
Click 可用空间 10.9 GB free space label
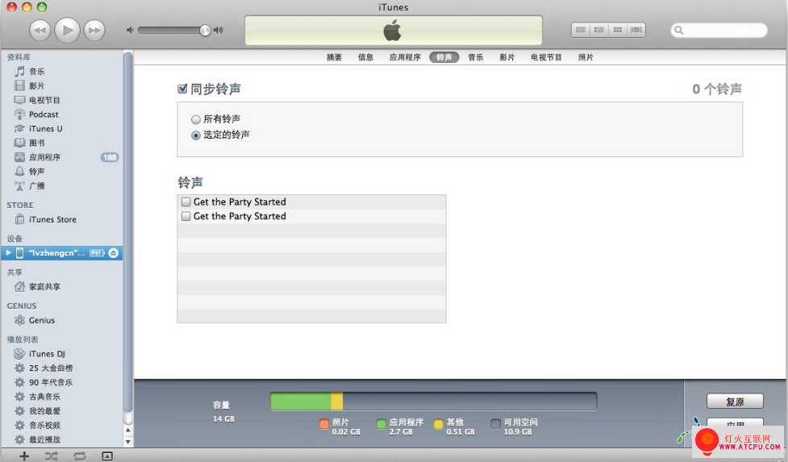pyautogui.click(x=521, y=427)
